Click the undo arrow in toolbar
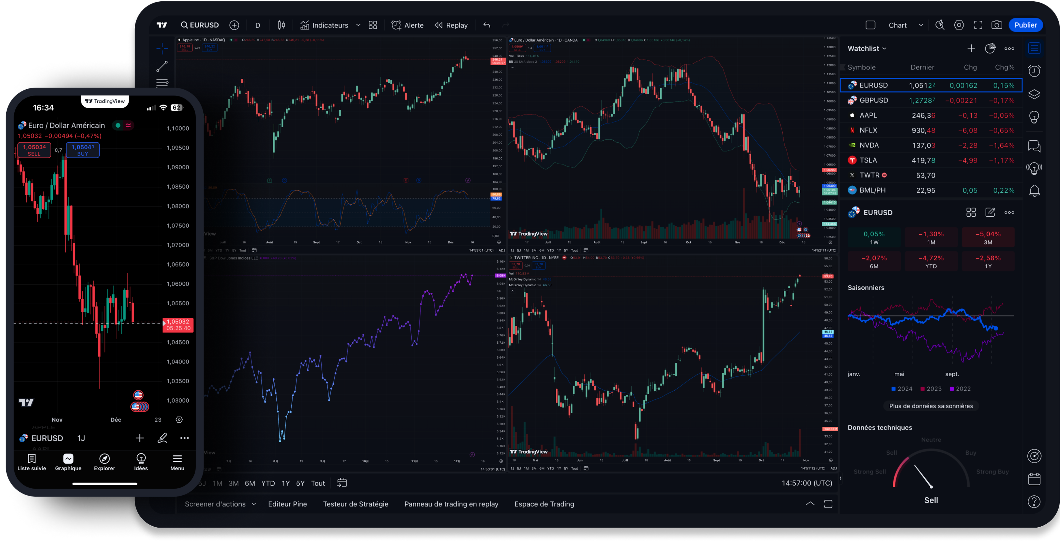The height and width of the screenshot is (542, 1060). 487,25
